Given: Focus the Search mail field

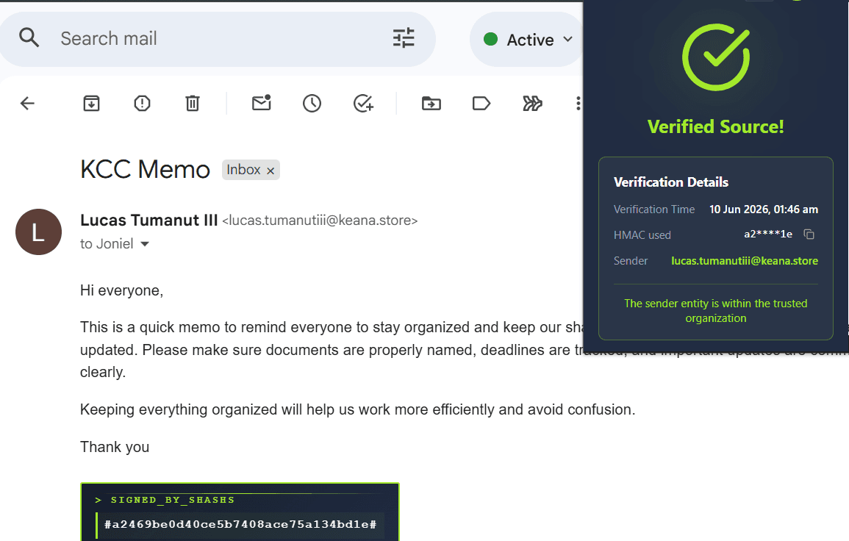Looking at the screenshot, I should [217, 39].
